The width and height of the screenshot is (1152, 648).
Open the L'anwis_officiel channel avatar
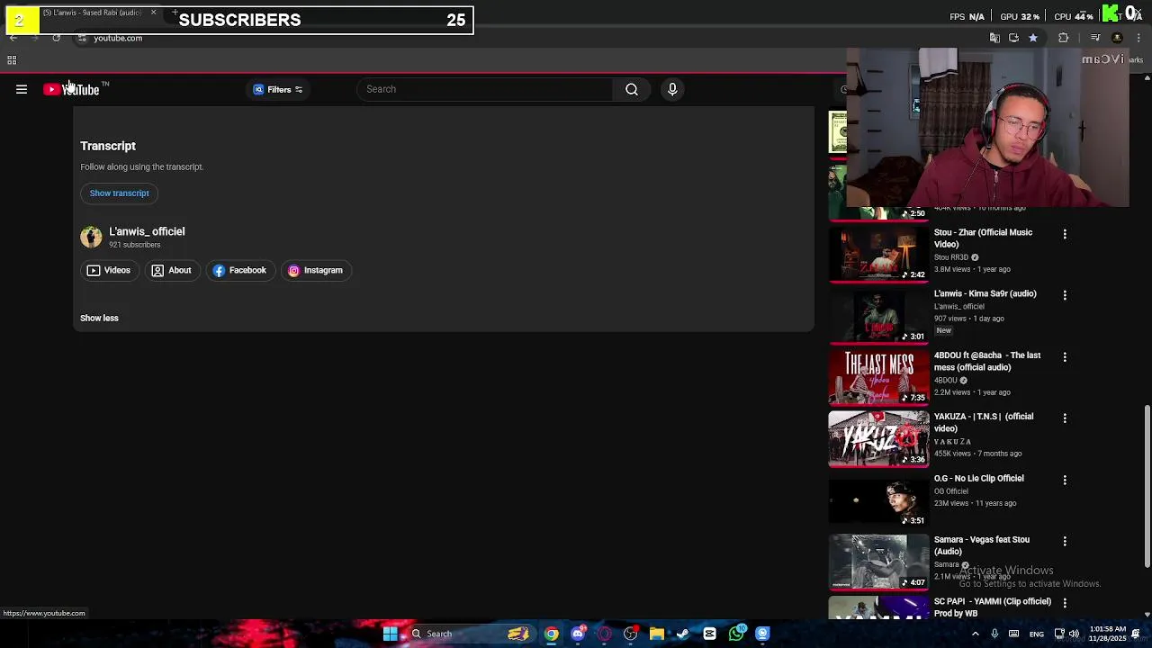[x=91, y=237]
